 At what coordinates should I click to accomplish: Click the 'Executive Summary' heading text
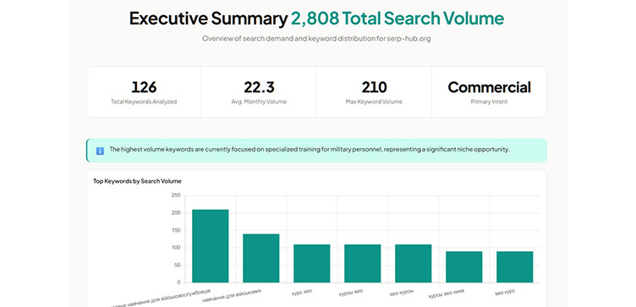[x=209, y=19]
